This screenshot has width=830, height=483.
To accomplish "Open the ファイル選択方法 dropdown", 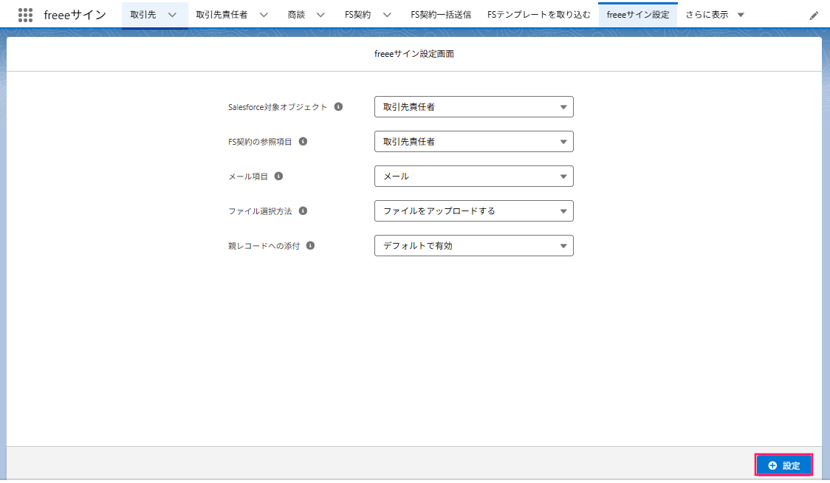I will pos(474,210).
